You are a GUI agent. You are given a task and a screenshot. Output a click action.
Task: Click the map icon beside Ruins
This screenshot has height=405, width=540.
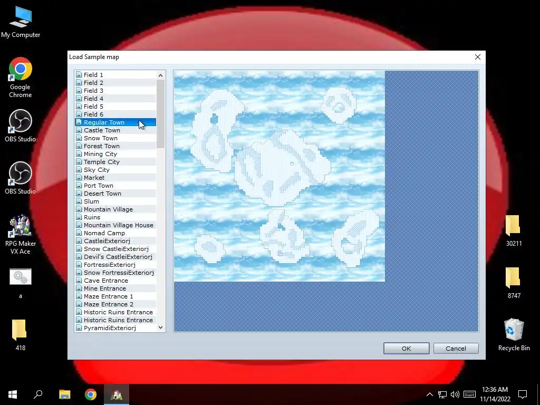79,217
